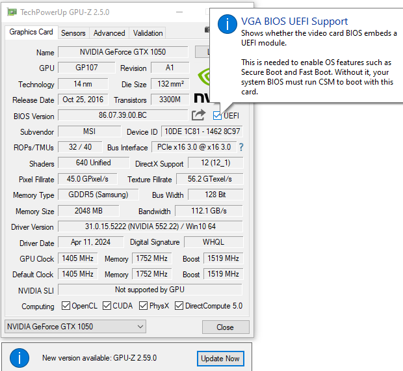Switch to the Sensors tab
This screenshot has height=371, width=403.
point(73,33)
